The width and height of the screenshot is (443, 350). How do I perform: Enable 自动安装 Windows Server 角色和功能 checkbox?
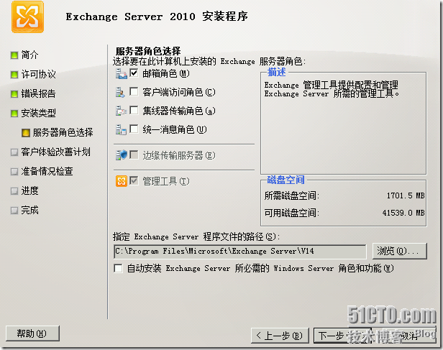pos(118,268)
